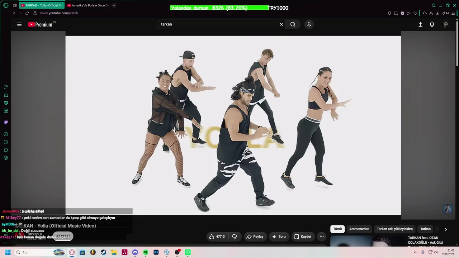Open the Soru ask button

pyautogui.click(x=279, y=236)
